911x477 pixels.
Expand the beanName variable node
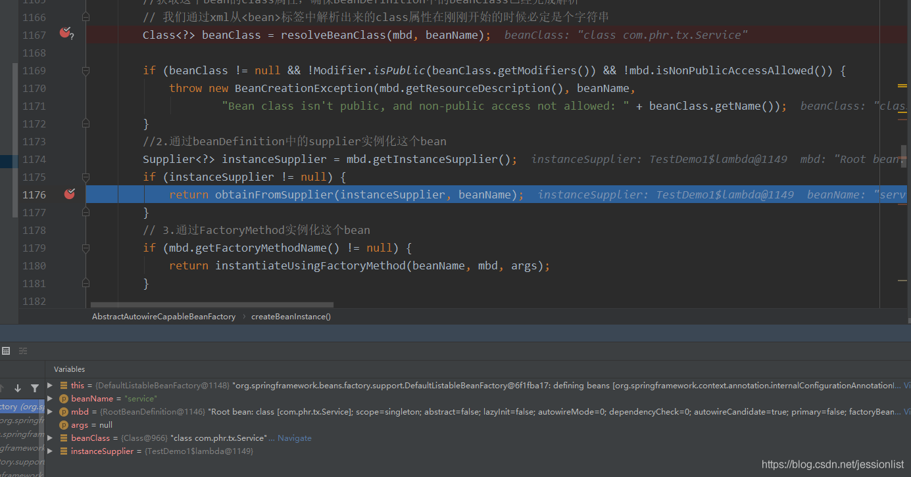pos(50,399)
